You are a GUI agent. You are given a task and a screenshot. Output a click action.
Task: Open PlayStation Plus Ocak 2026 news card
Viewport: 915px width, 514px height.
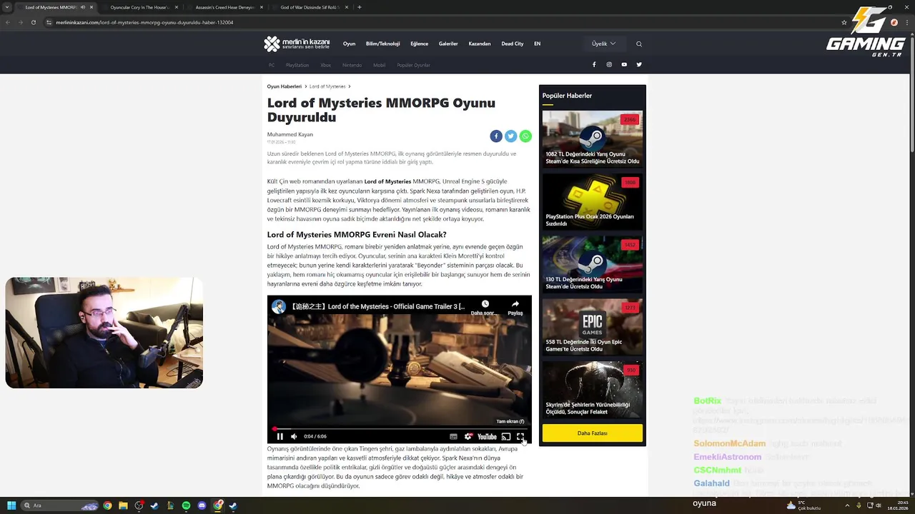[x=593, y=202]
